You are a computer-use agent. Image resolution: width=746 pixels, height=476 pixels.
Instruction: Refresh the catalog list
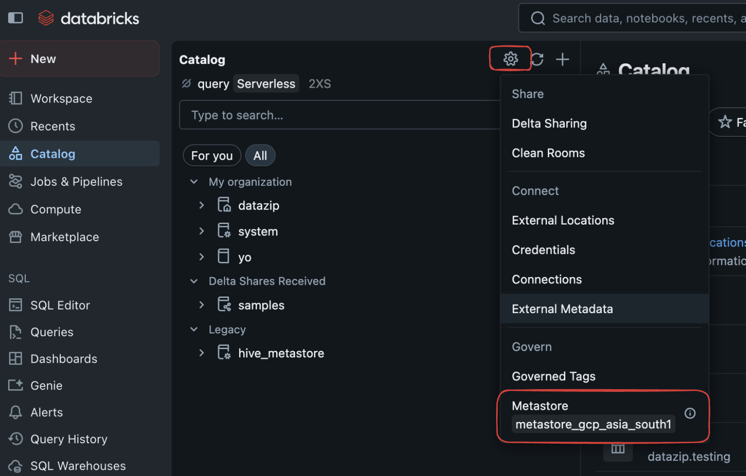(x=538, y=59)
